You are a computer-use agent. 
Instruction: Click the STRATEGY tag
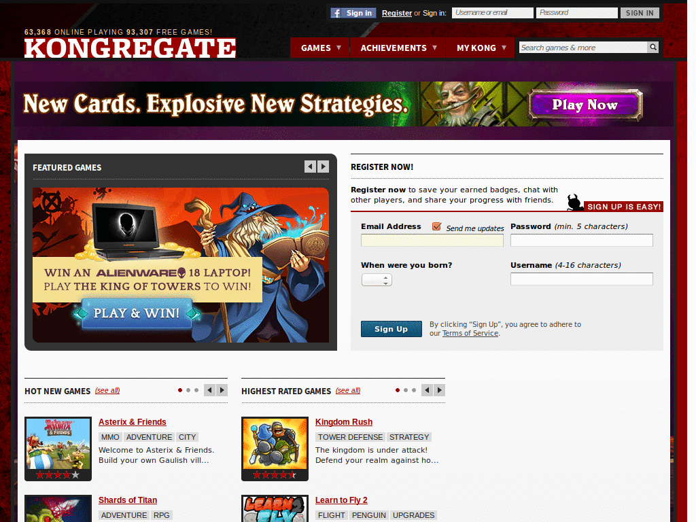(x=409, y=437)
